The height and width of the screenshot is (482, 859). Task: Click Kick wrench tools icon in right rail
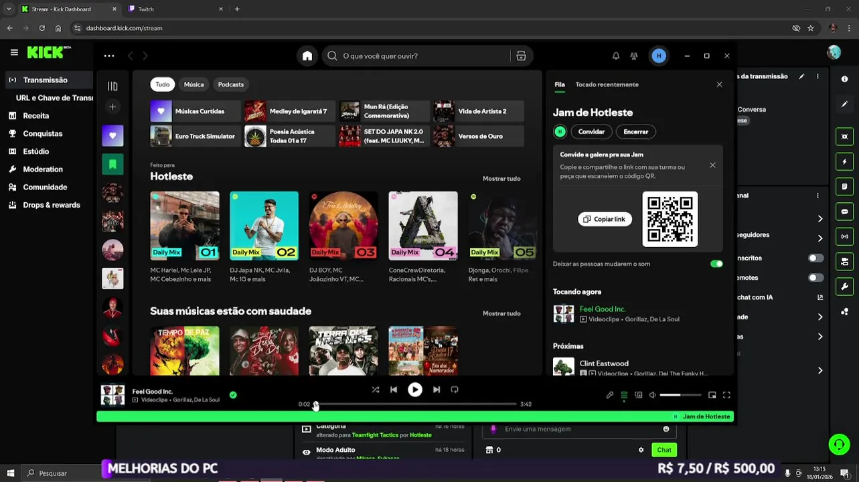pos(844,287)
